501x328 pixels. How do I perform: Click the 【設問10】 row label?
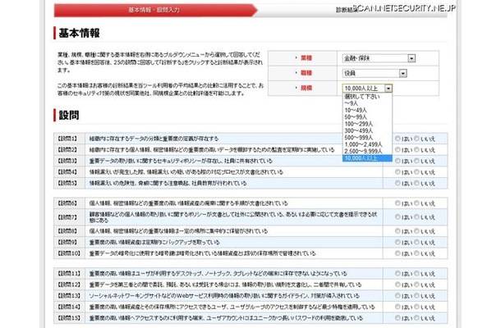click(69, 253)
